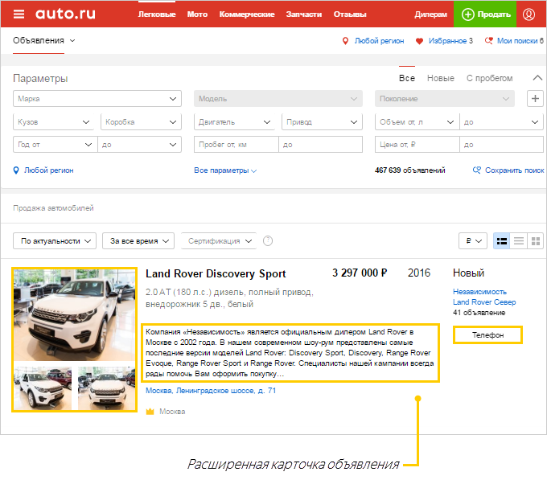Screen dimensions: 547x480
Task: Click the Телефон button
Action: [487, 334]
